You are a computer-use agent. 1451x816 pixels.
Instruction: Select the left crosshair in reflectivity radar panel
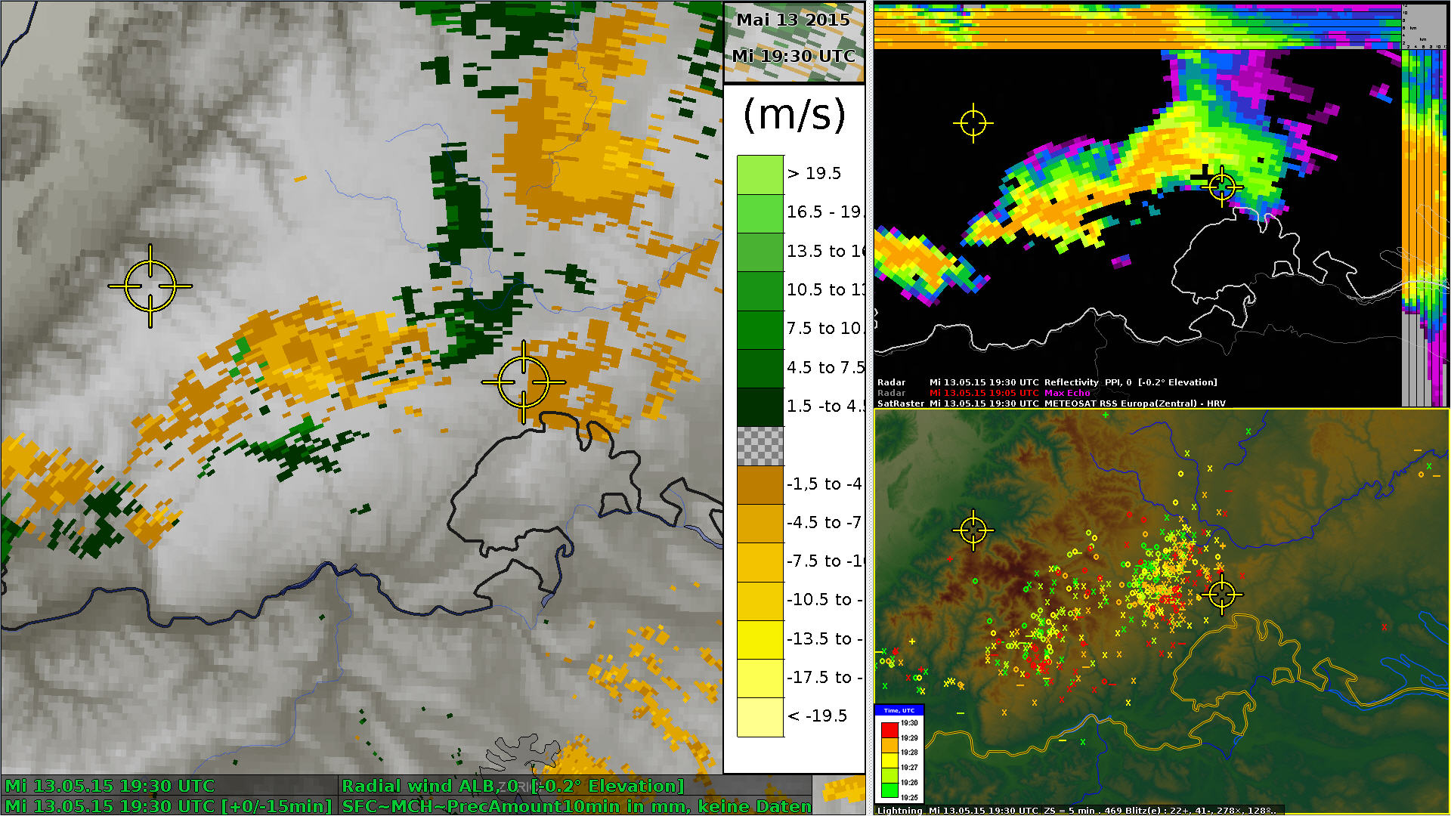pos(973,122)
